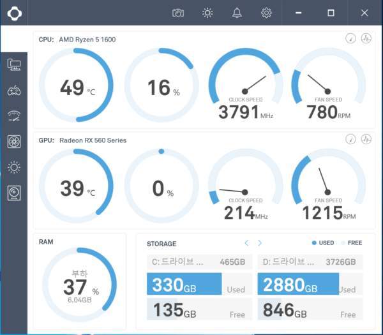The width and height of the screenshot is (383, 335).
Task: Open settings gear in title bar
Action: pyautogui.click(x=266, y=13)
